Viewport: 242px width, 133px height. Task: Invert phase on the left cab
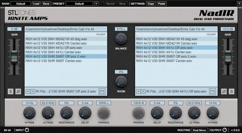(18, 91)
